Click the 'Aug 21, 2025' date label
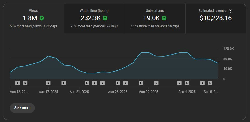This screenshot has height=122, width=250. 79,92
